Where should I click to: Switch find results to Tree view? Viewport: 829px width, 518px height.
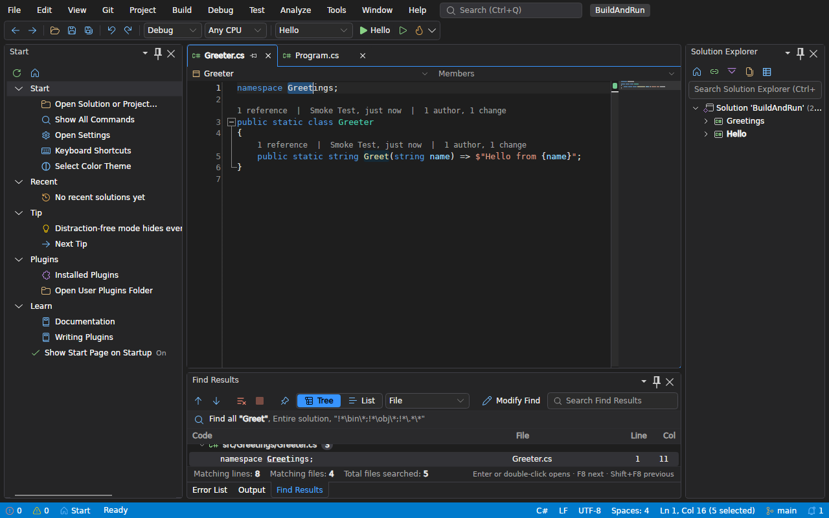pos(319,401)
